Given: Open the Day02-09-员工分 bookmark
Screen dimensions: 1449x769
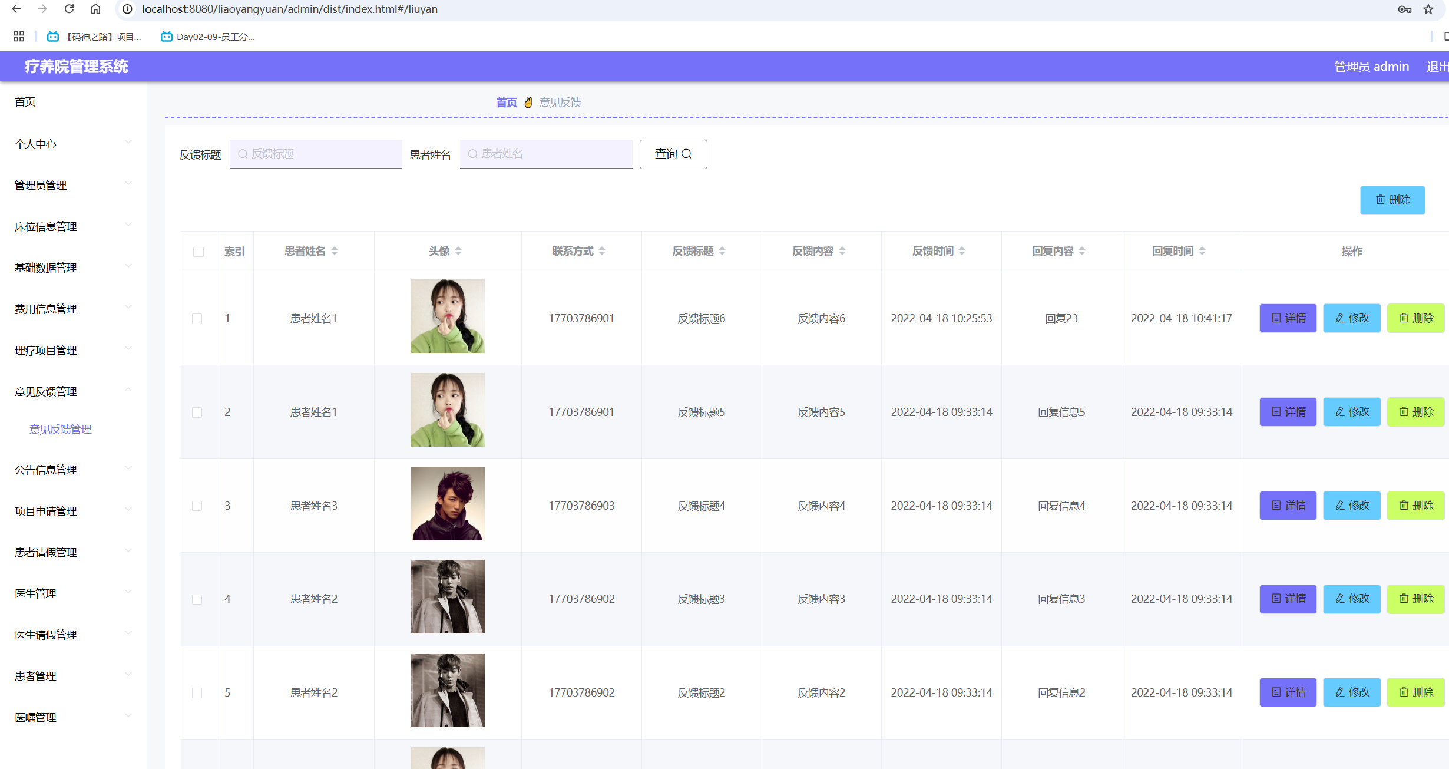Looking at the screenshot, I should (208, 37).
